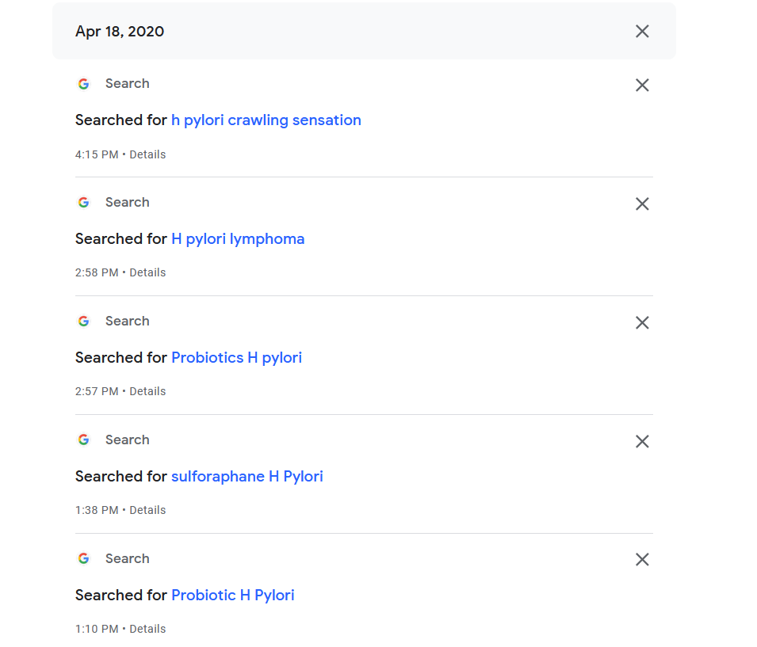Delete all activity from Apr 18, 2020

click(x=641, y=32)
